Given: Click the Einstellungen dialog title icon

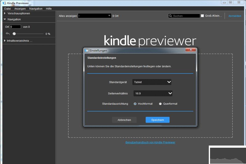Looking at the screenshot, I should click(x=87, y=50).
